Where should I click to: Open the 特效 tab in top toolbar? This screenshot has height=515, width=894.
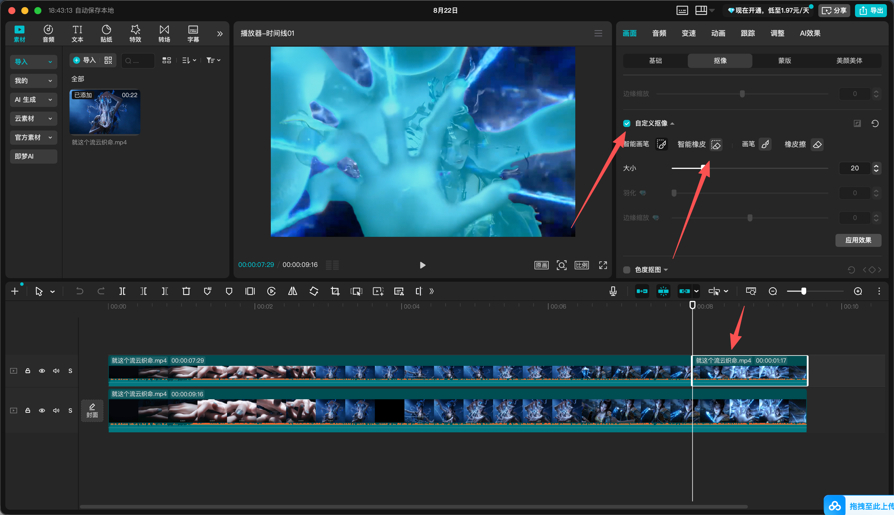pyautogui.click(x=135, y=34)
